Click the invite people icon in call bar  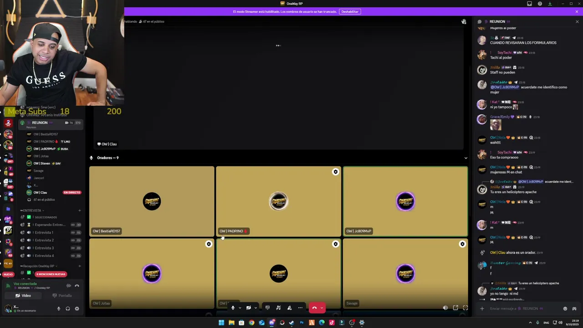[x=289, y=308]
